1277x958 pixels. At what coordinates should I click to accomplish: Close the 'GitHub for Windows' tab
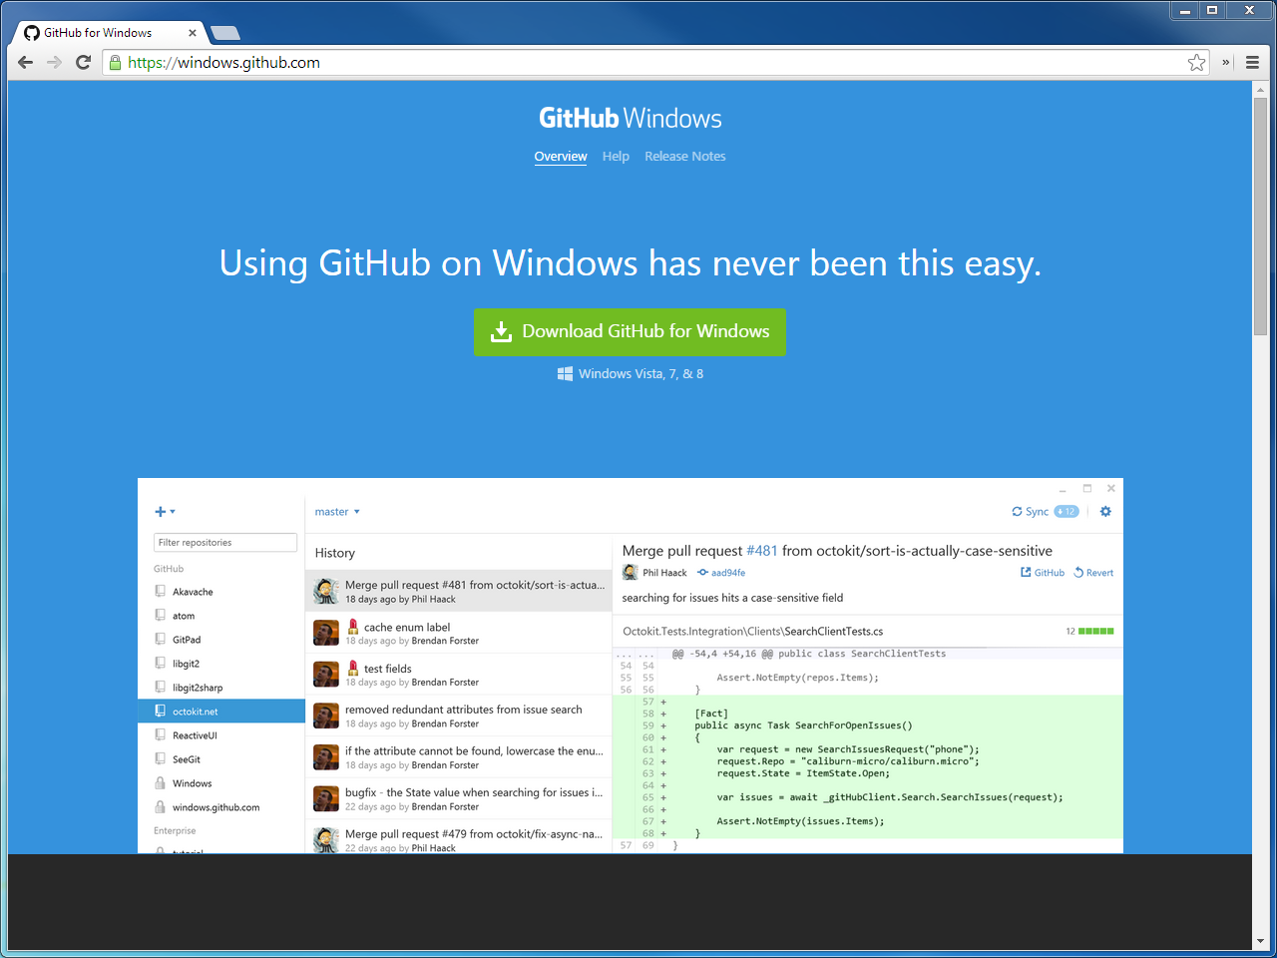tap(193, 33)
